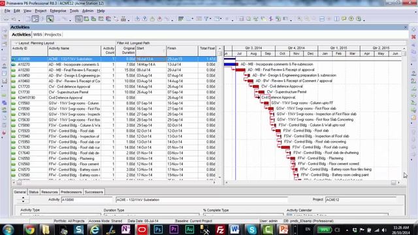The width and height of the screenshot is (418, 235).
Task: Click the red Gantt bar for Roof slab curing
Action: click(x=285, y=148)
